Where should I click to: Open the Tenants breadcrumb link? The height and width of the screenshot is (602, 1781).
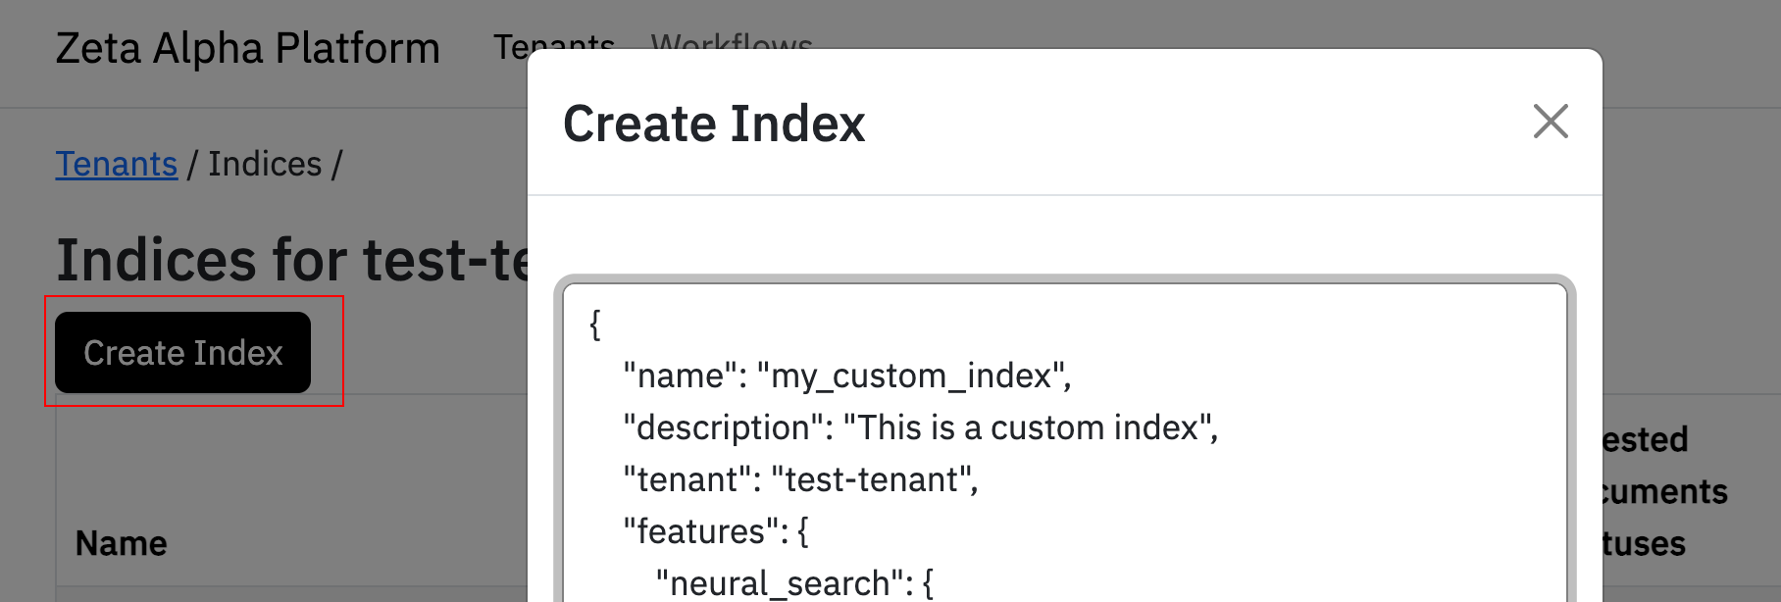pyautogui.click(x=116, y=164)
